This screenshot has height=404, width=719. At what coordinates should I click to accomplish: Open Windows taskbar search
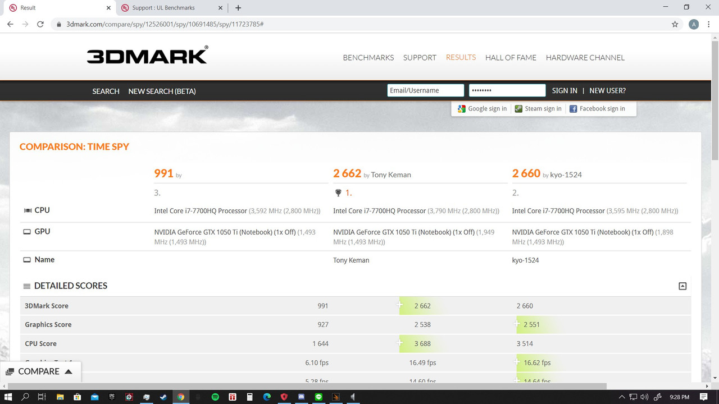coord(25,397)
